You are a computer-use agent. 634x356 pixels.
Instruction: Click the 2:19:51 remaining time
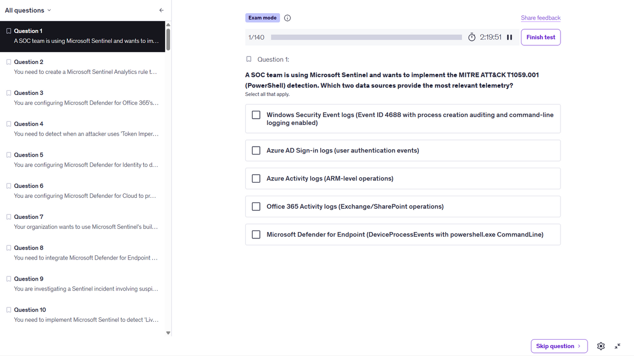pos(491,37)
